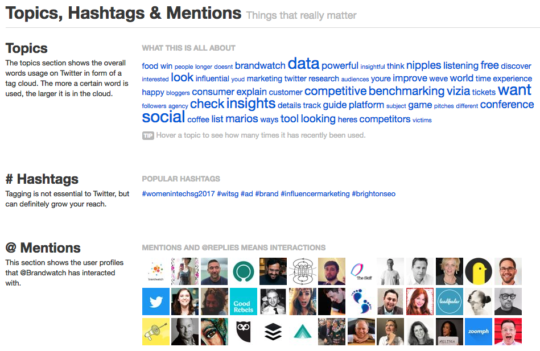Open the Leadfeeder circular logo avatar
Image resolution: width=540 pixels, height=351 pixels.
click(449, 302)
